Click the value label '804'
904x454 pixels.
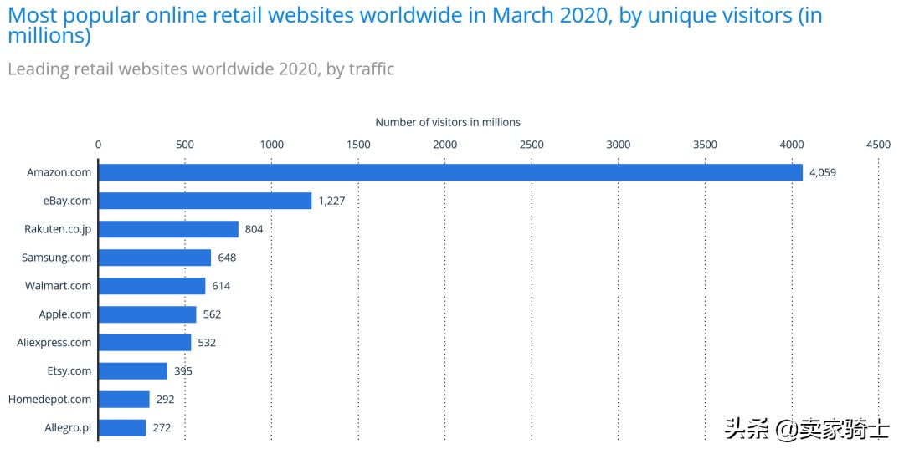click(254, 229)
